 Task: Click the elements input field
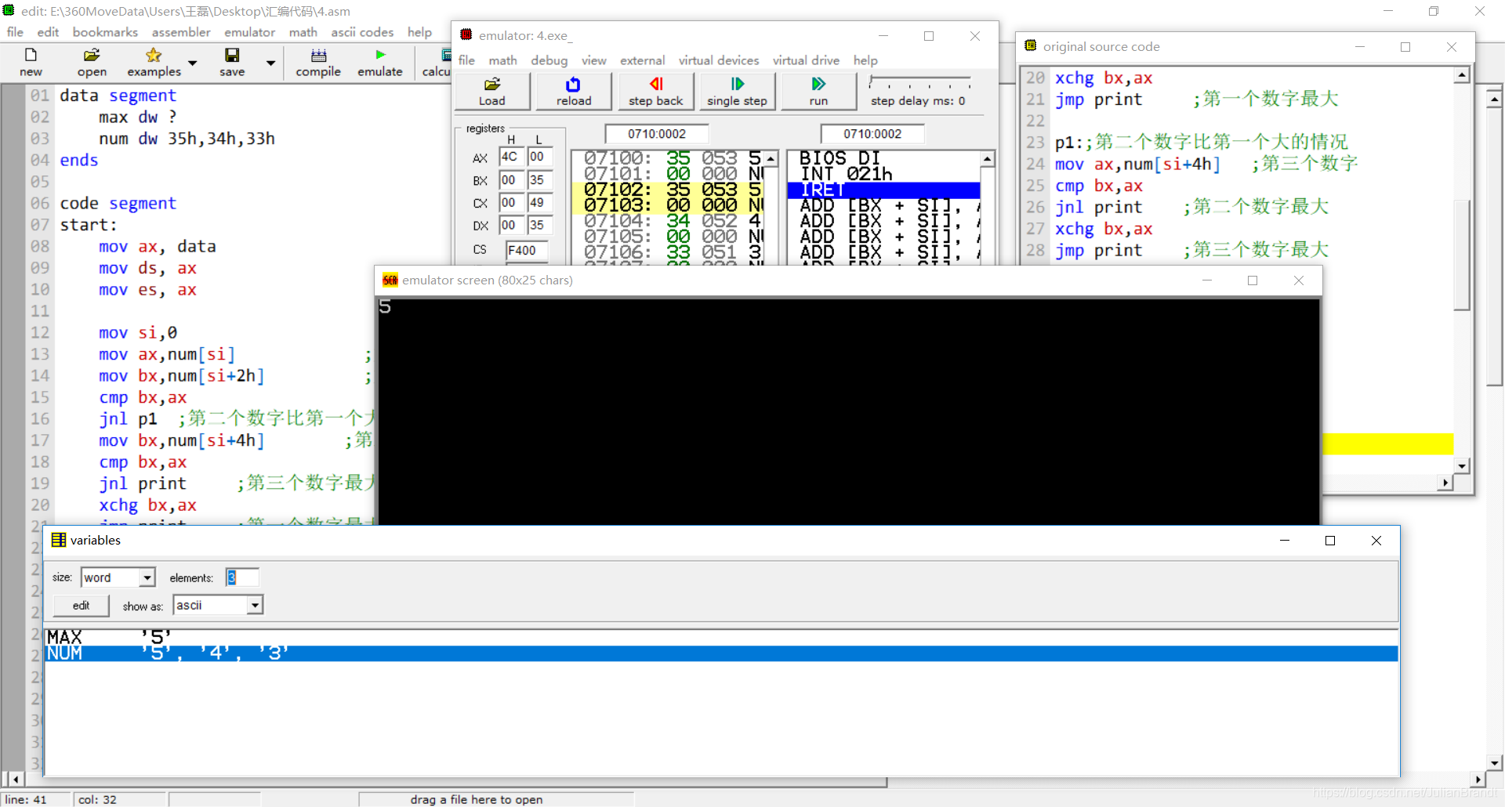242,577
